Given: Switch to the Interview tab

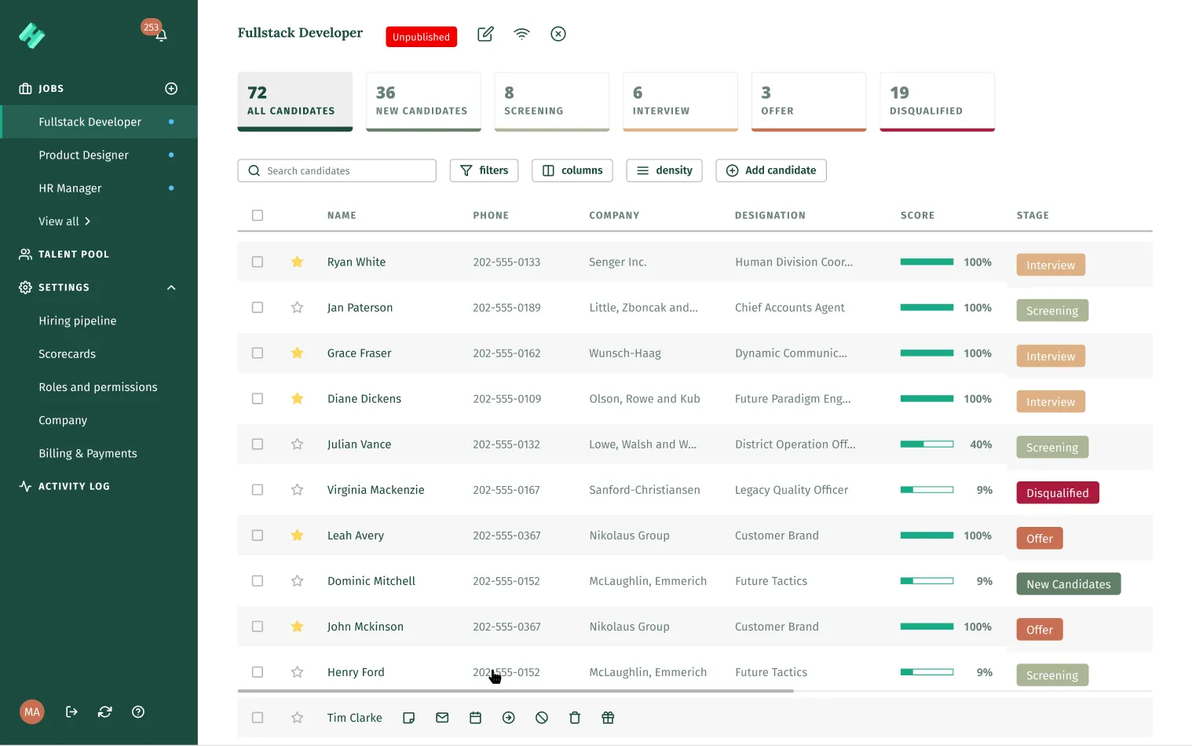Looking at the screenshot, I should tap(681, 101).
